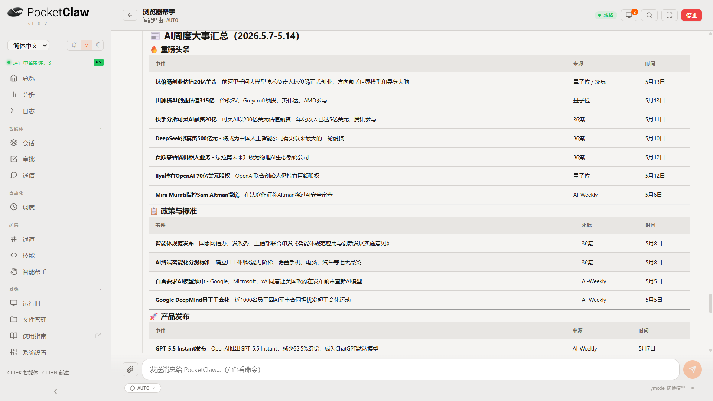Image resolution: width=713 pixels, height=401 pixels.
Task: Open the 调度 clock icon
Action: pos(14,207)
